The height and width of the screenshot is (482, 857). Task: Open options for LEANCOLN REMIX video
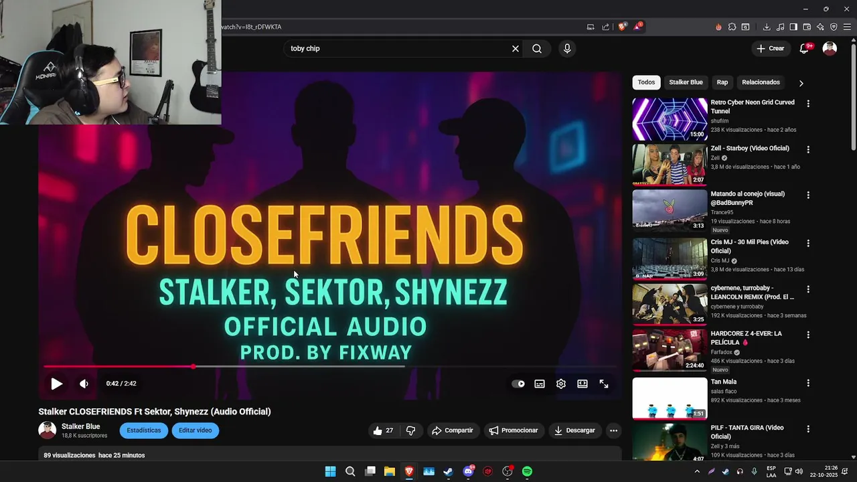808,289
